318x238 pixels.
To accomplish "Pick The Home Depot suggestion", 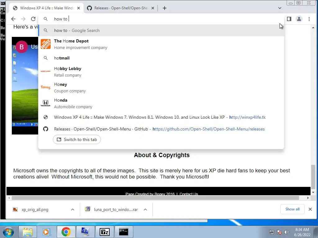I will pos(161,44).
